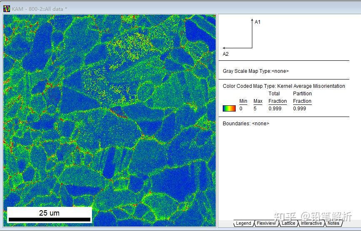This screenshot has height=231, width=361.
Task: Switch to the Interactive tab
Action: point(311,223)
